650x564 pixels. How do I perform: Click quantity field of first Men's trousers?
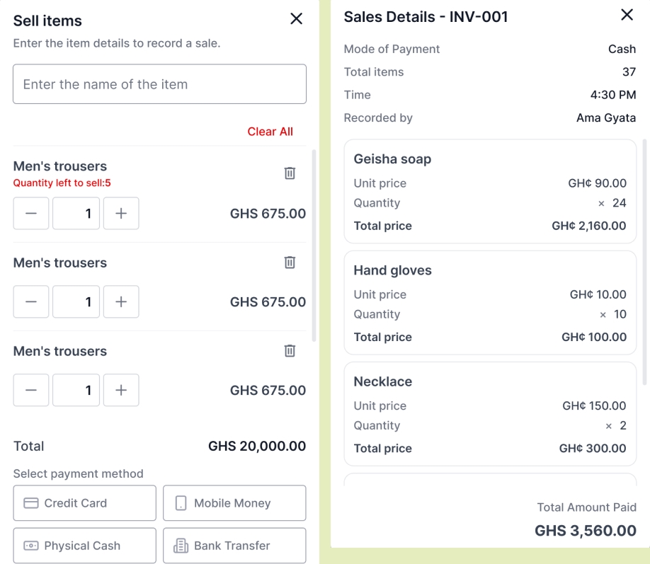tap(76, 214)
